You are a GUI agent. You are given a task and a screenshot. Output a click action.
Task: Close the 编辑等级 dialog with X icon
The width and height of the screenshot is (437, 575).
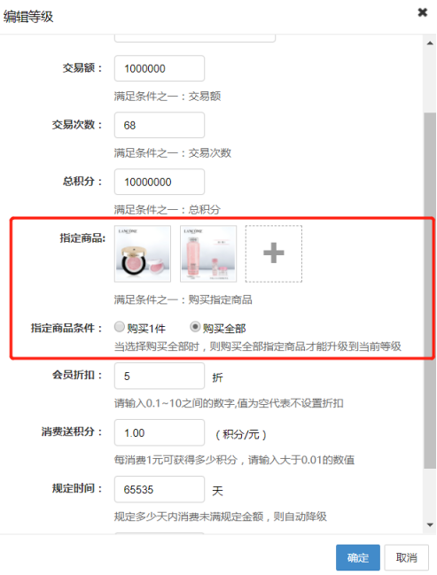coord(422,12)
